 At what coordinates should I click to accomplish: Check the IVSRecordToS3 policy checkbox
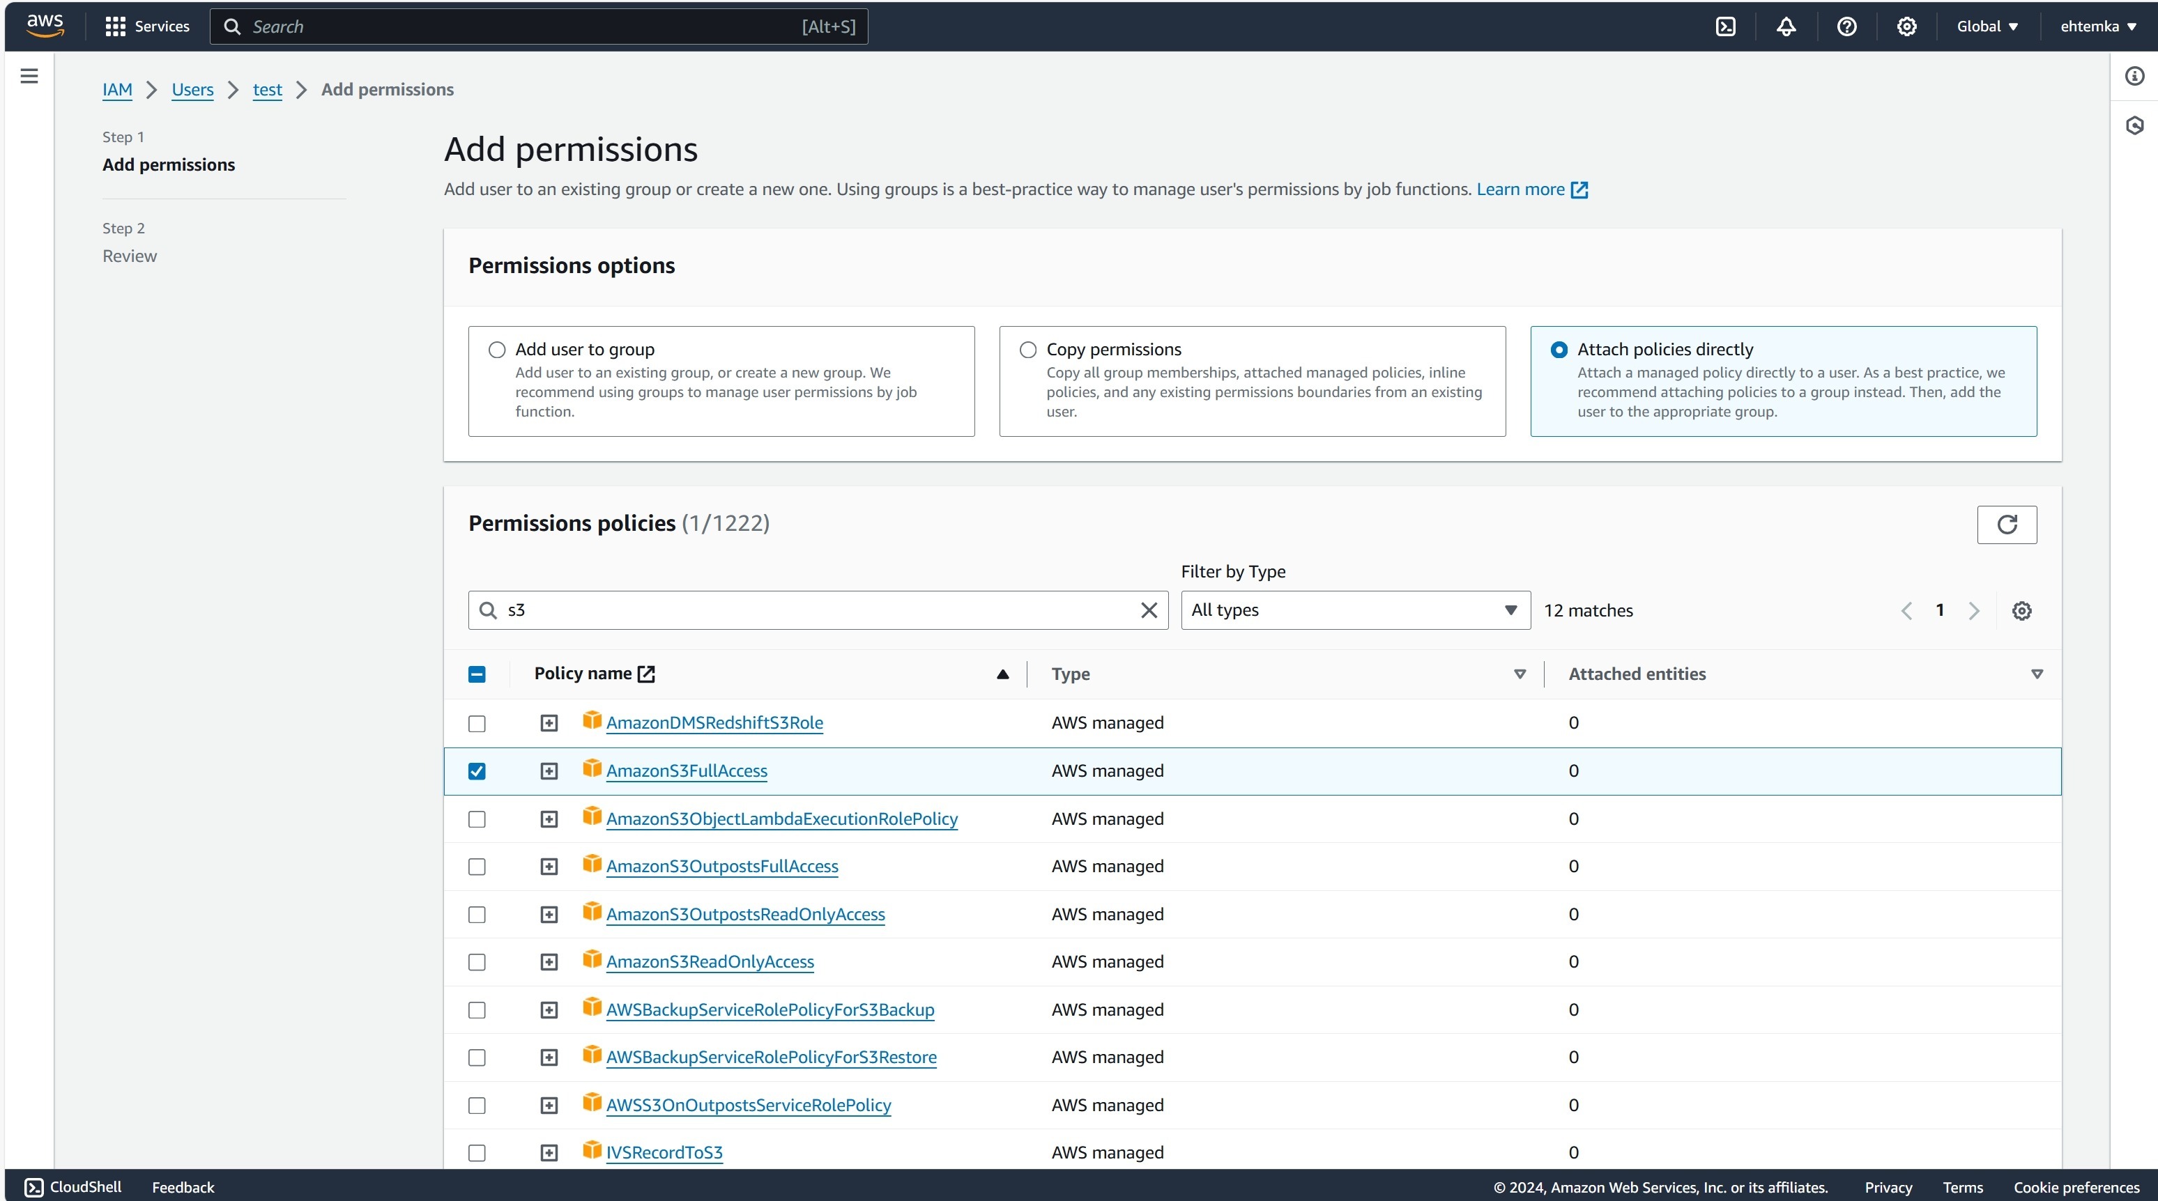click(x=477, y=1153)
